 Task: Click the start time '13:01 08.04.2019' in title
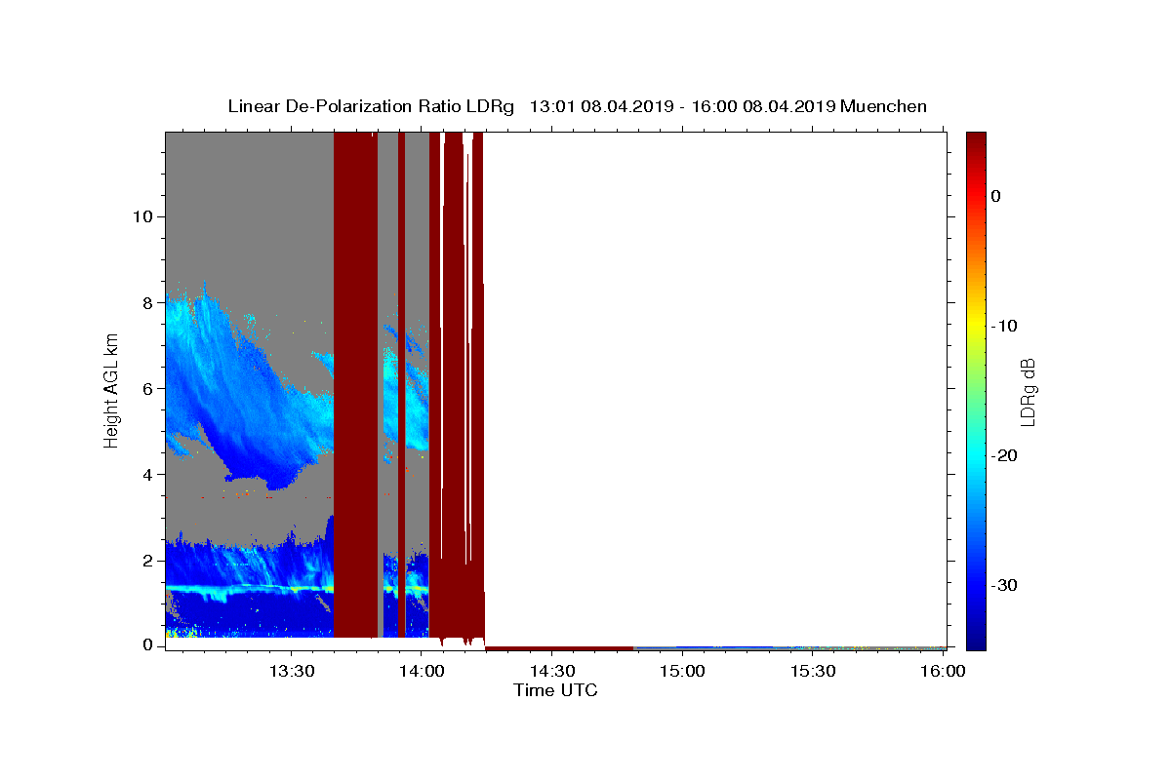pyautogui.click(x=601, y=106)
